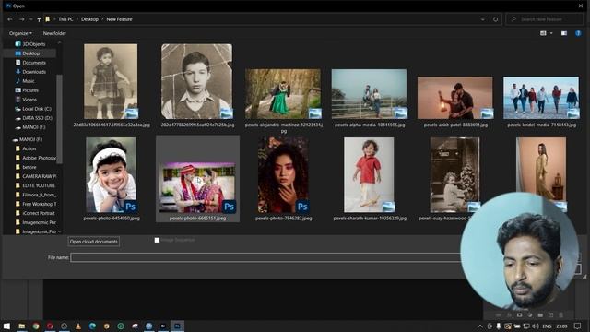Screen dimensions: 590x332
Task: Select pexels-photo-6454950 smiling child thumbnail
Action: 111,174
